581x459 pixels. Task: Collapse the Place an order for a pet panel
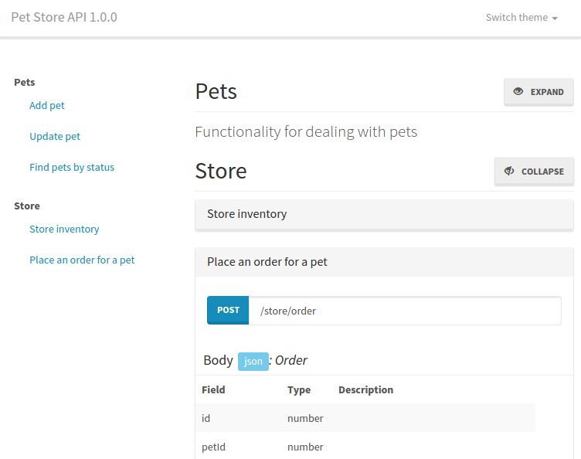tap(384, 262)
